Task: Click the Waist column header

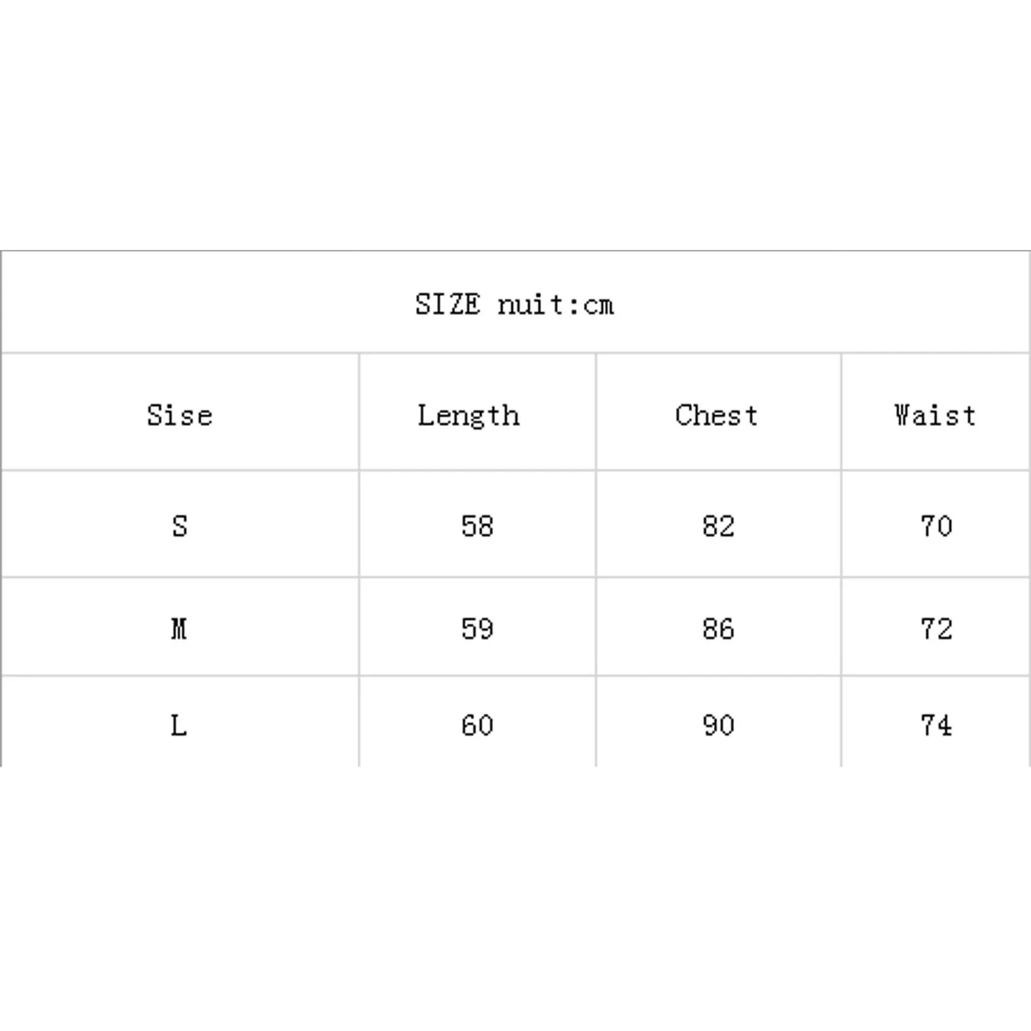Action: tap(935, 415)
